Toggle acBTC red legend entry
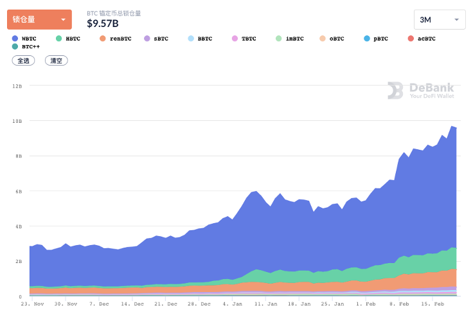Viewport: 473px width, 319px height. point(422,39)
